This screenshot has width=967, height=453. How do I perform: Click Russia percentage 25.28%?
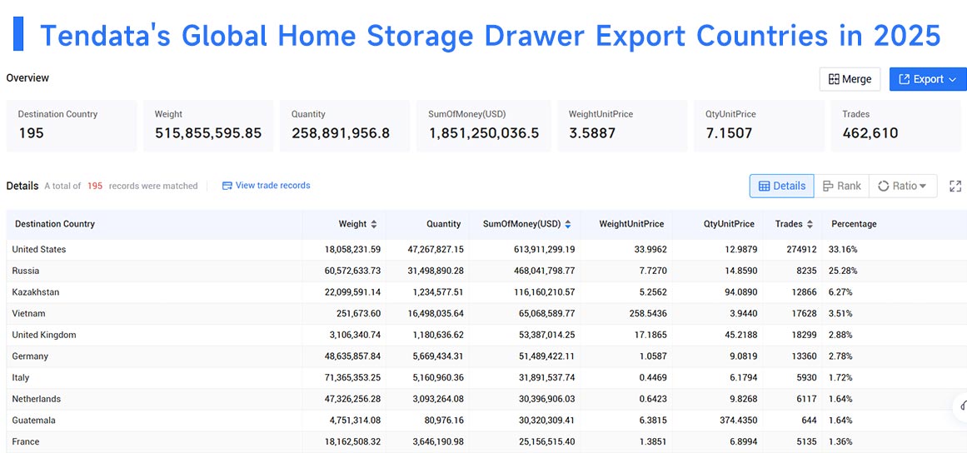(844, 271)
